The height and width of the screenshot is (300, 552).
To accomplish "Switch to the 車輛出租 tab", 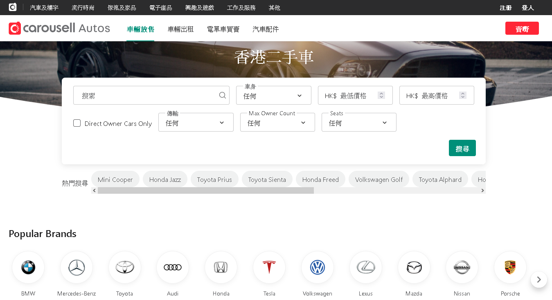I will click(x=180, y=29).
